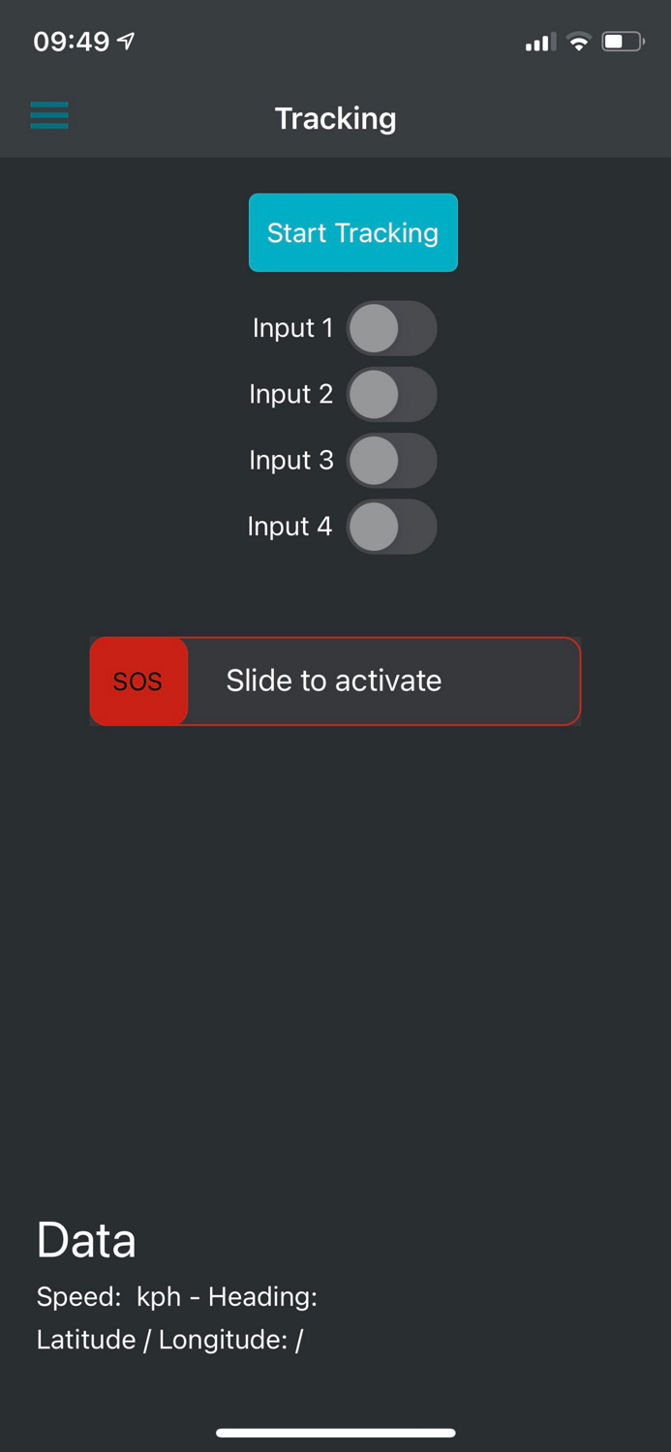Tap the Data section heading
671x1452 pixels.
point(85,1240)
